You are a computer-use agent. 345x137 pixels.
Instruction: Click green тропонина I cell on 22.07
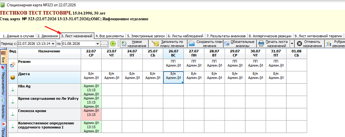point(91,126)
